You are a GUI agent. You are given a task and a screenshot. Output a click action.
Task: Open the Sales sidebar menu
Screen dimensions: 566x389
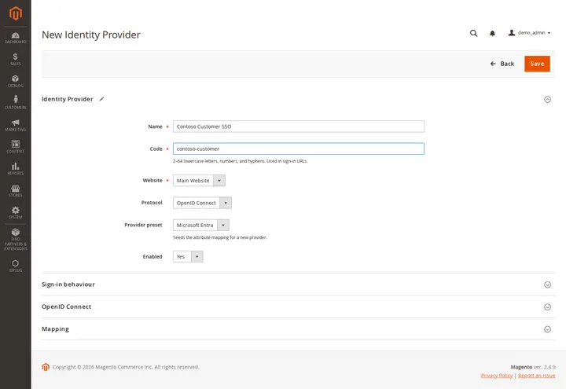coord(16,60)
